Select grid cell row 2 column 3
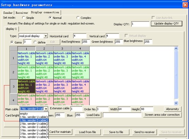The height and width of the screenshot is (139, 189). tap(63, 72)
